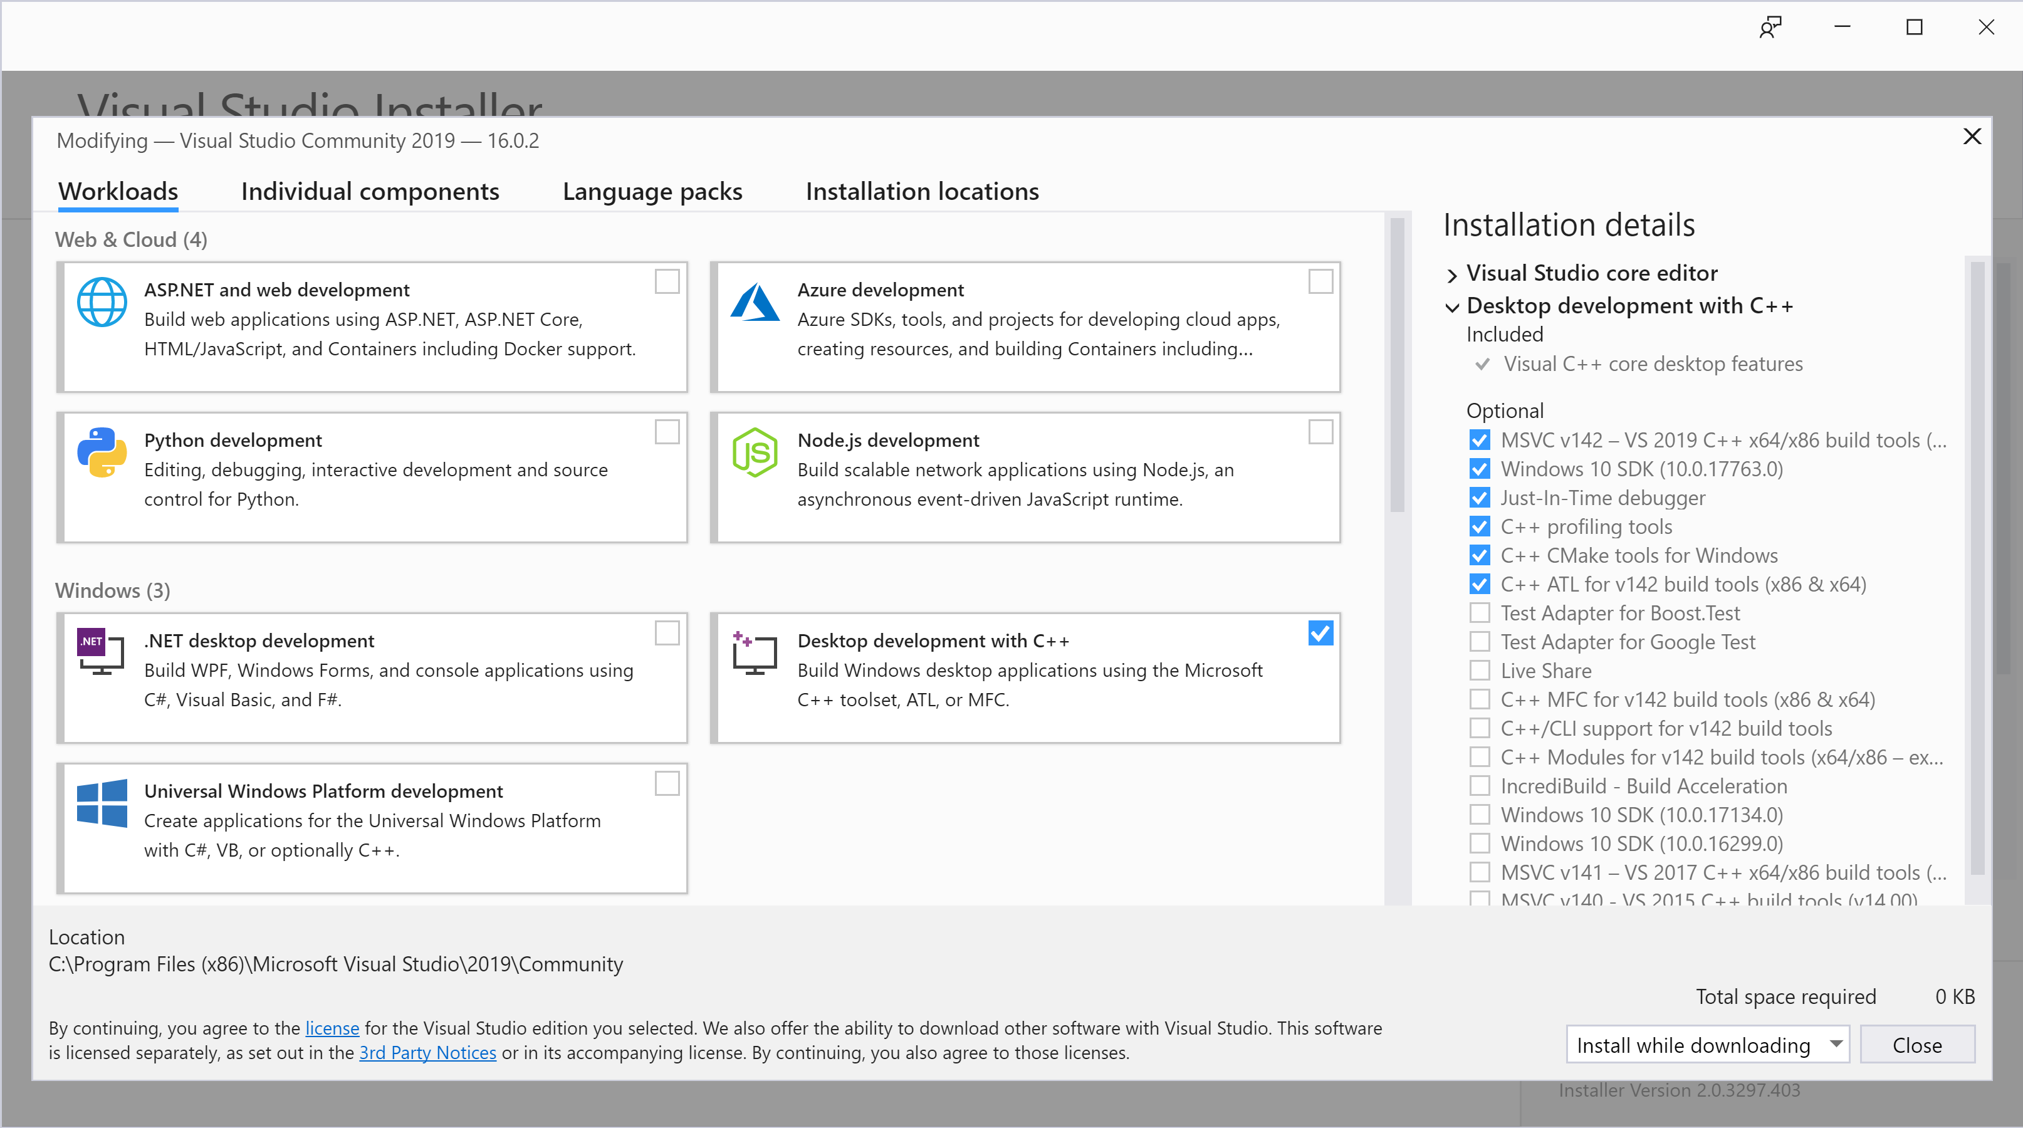This screenshot has width=2023, height=1128.
Task: Enable Test Adapter for Boost.Test
Action: coord(1480,613)
